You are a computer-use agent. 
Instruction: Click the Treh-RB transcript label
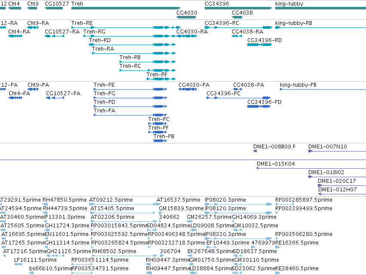pyautogui.click(x=130, y=57)
